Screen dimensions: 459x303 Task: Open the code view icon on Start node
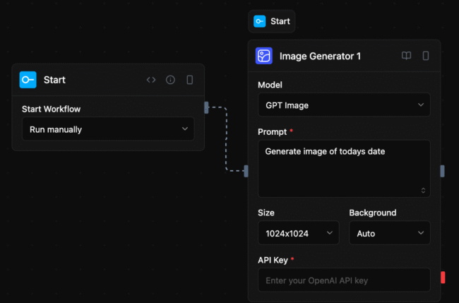point(151,80)
